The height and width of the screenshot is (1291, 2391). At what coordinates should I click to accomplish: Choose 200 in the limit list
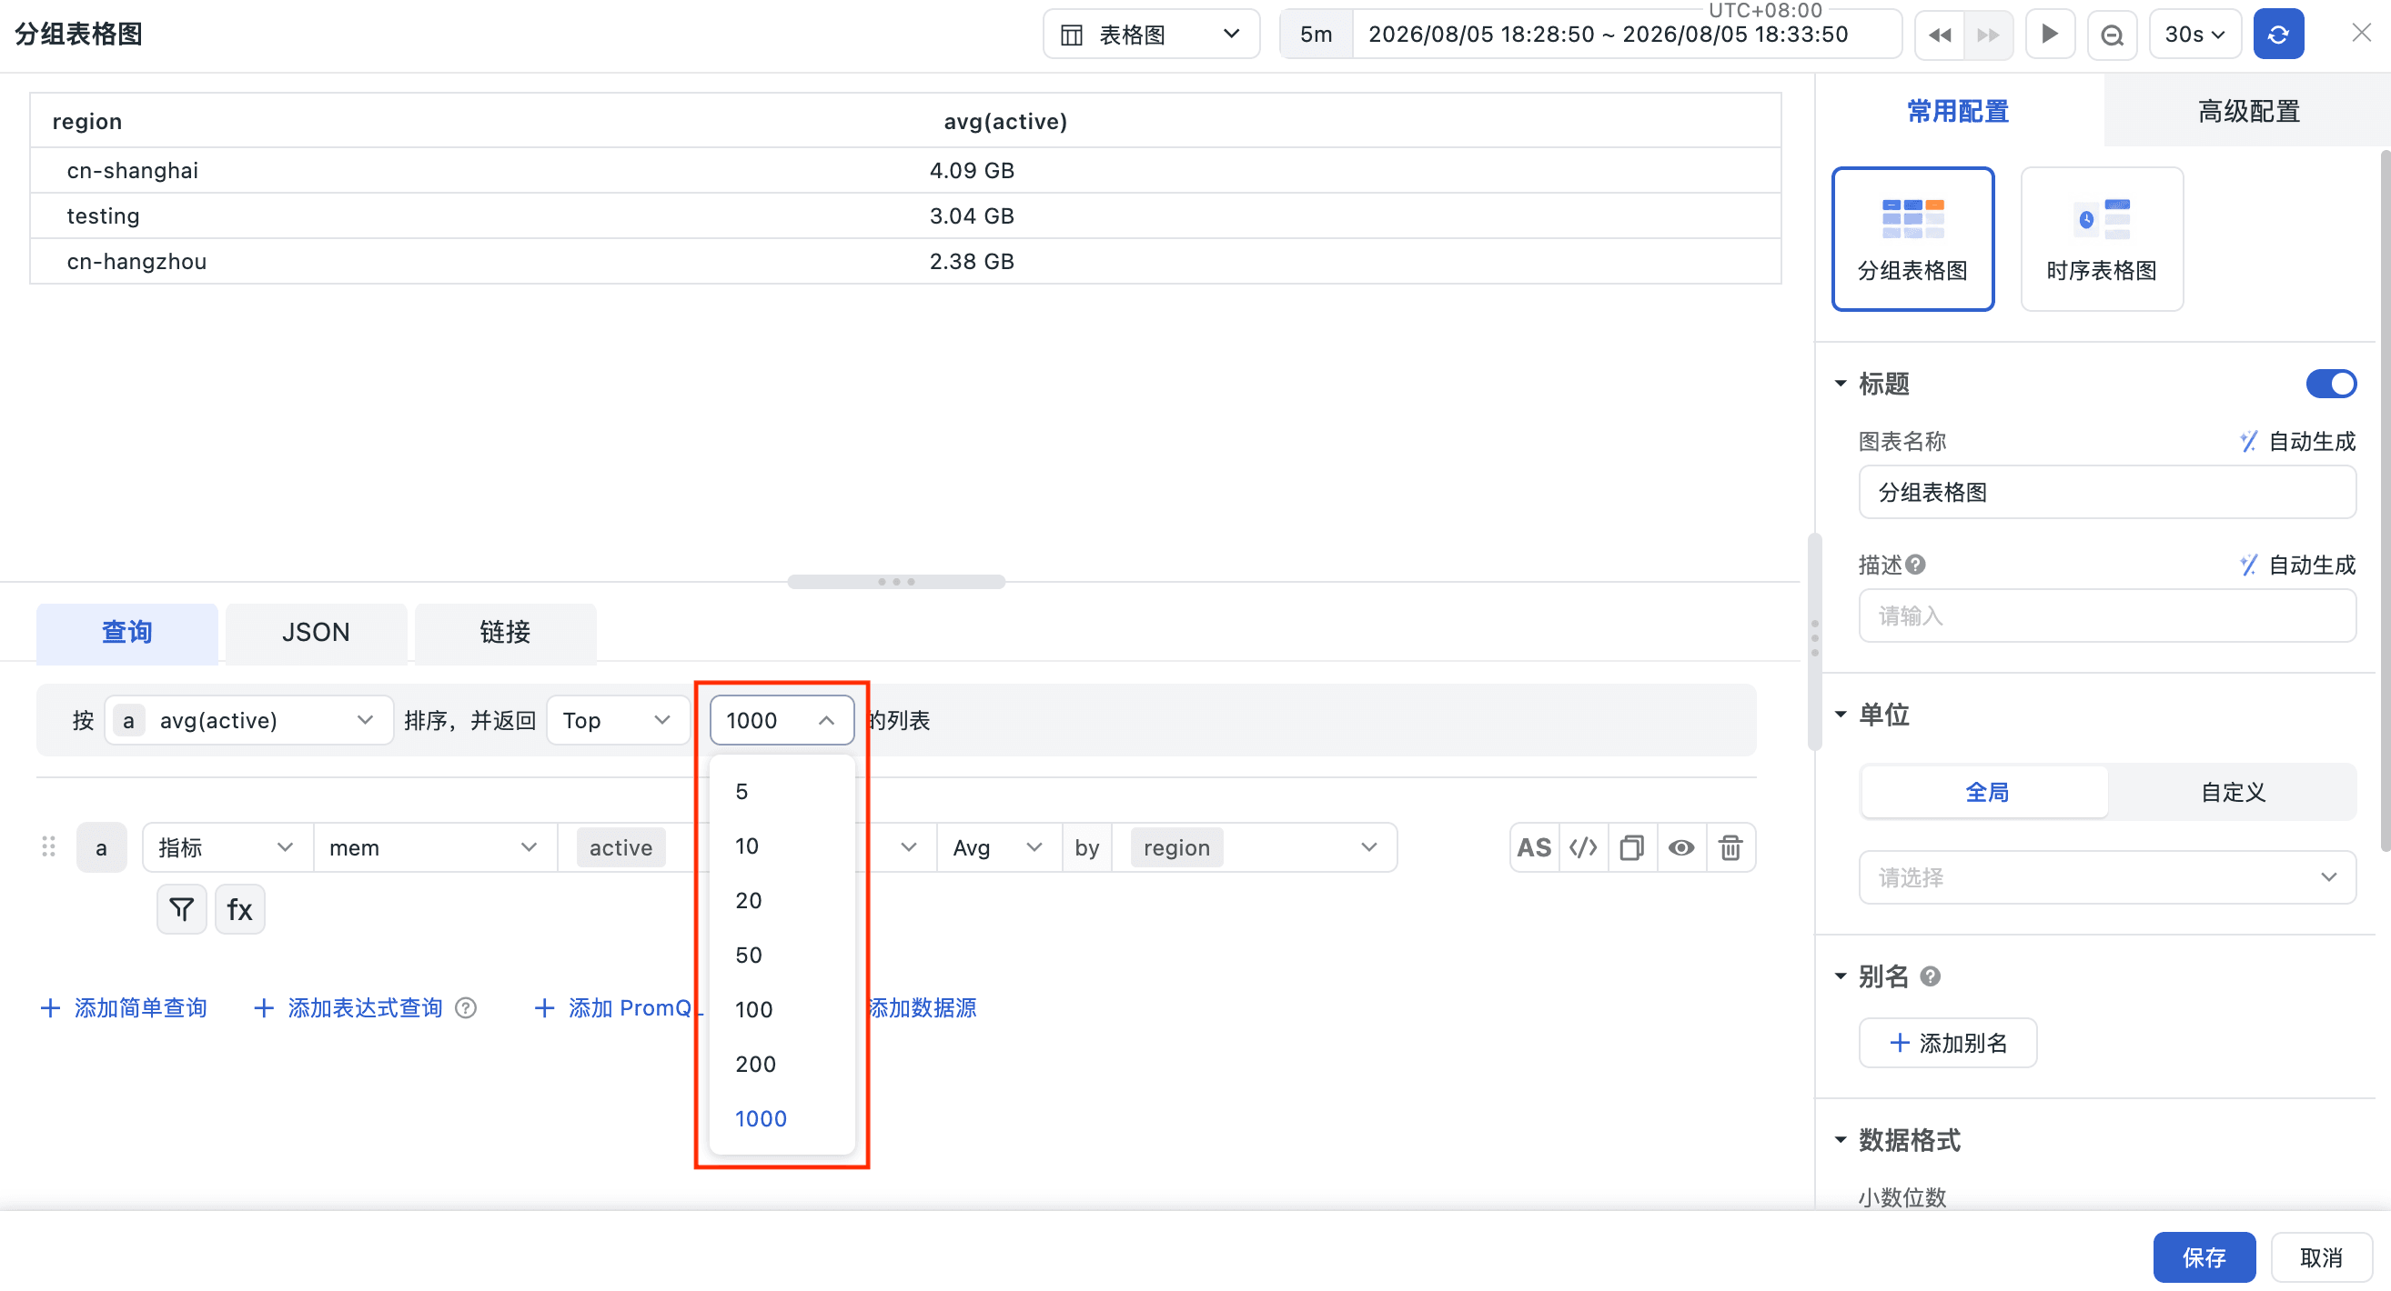pos(782,1064)
